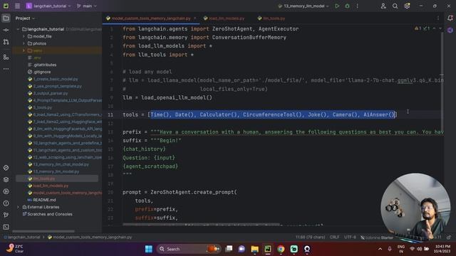
Task: Click the PyCharm logo icon
Action: coord(6,6)
